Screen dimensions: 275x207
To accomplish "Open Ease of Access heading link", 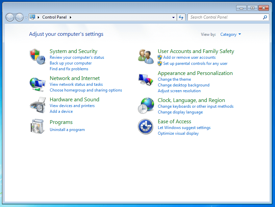I will [175, 122].
